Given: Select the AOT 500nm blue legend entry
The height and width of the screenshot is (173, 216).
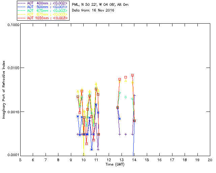Looking at the screenshot, I should tap(43, 7).
